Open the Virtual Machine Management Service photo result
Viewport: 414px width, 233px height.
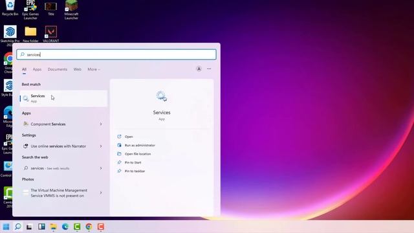(x=63, y=193)
